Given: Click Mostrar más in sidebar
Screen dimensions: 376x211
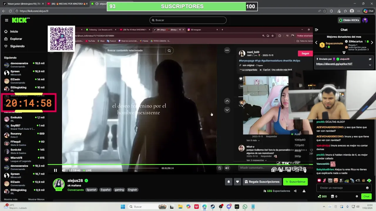Looking at the screenshot, I should [x=11, y=200].
